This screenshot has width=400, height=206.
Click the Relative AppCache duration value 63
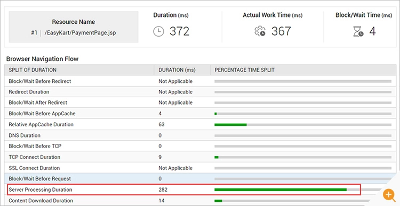click(162, 124)
